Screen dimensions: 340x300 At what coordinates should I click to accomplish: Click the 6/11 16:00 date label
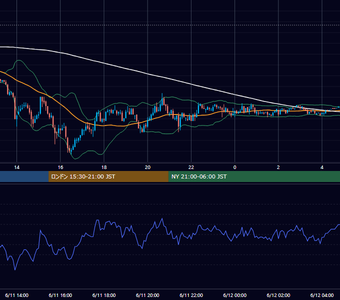point(60,295)
